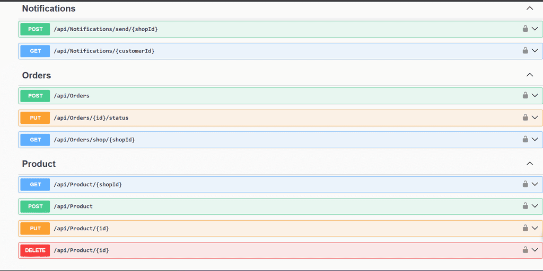The image size is (543, 271).
Task: Collapse the Product section chevron
Action: pyautogui.click(x=529, y=164)
